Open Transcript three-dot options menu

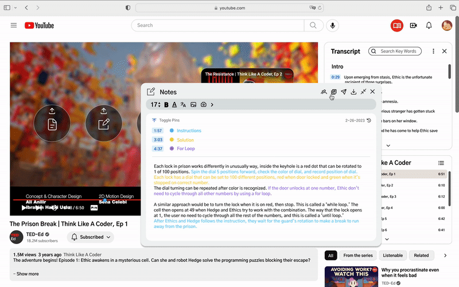433,51
